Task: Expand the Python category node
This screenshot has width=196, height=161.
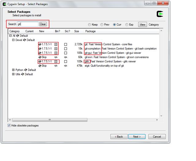Action: click(13, 70)
